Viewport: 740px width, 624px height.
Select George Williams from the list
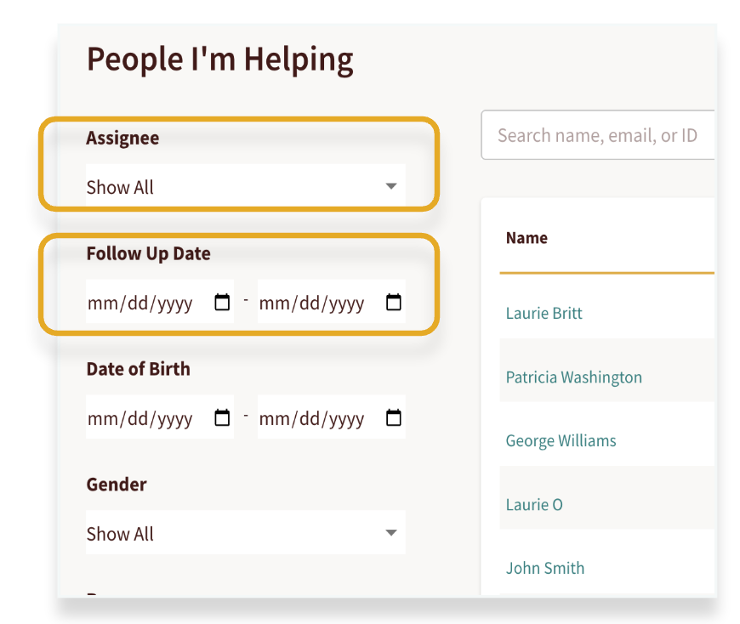561,440
